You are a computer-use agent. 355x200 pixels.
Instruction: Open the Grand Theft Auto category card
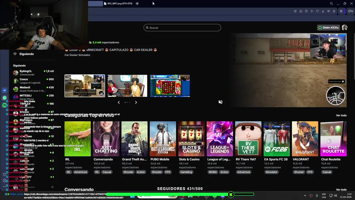tap(135, 139)
